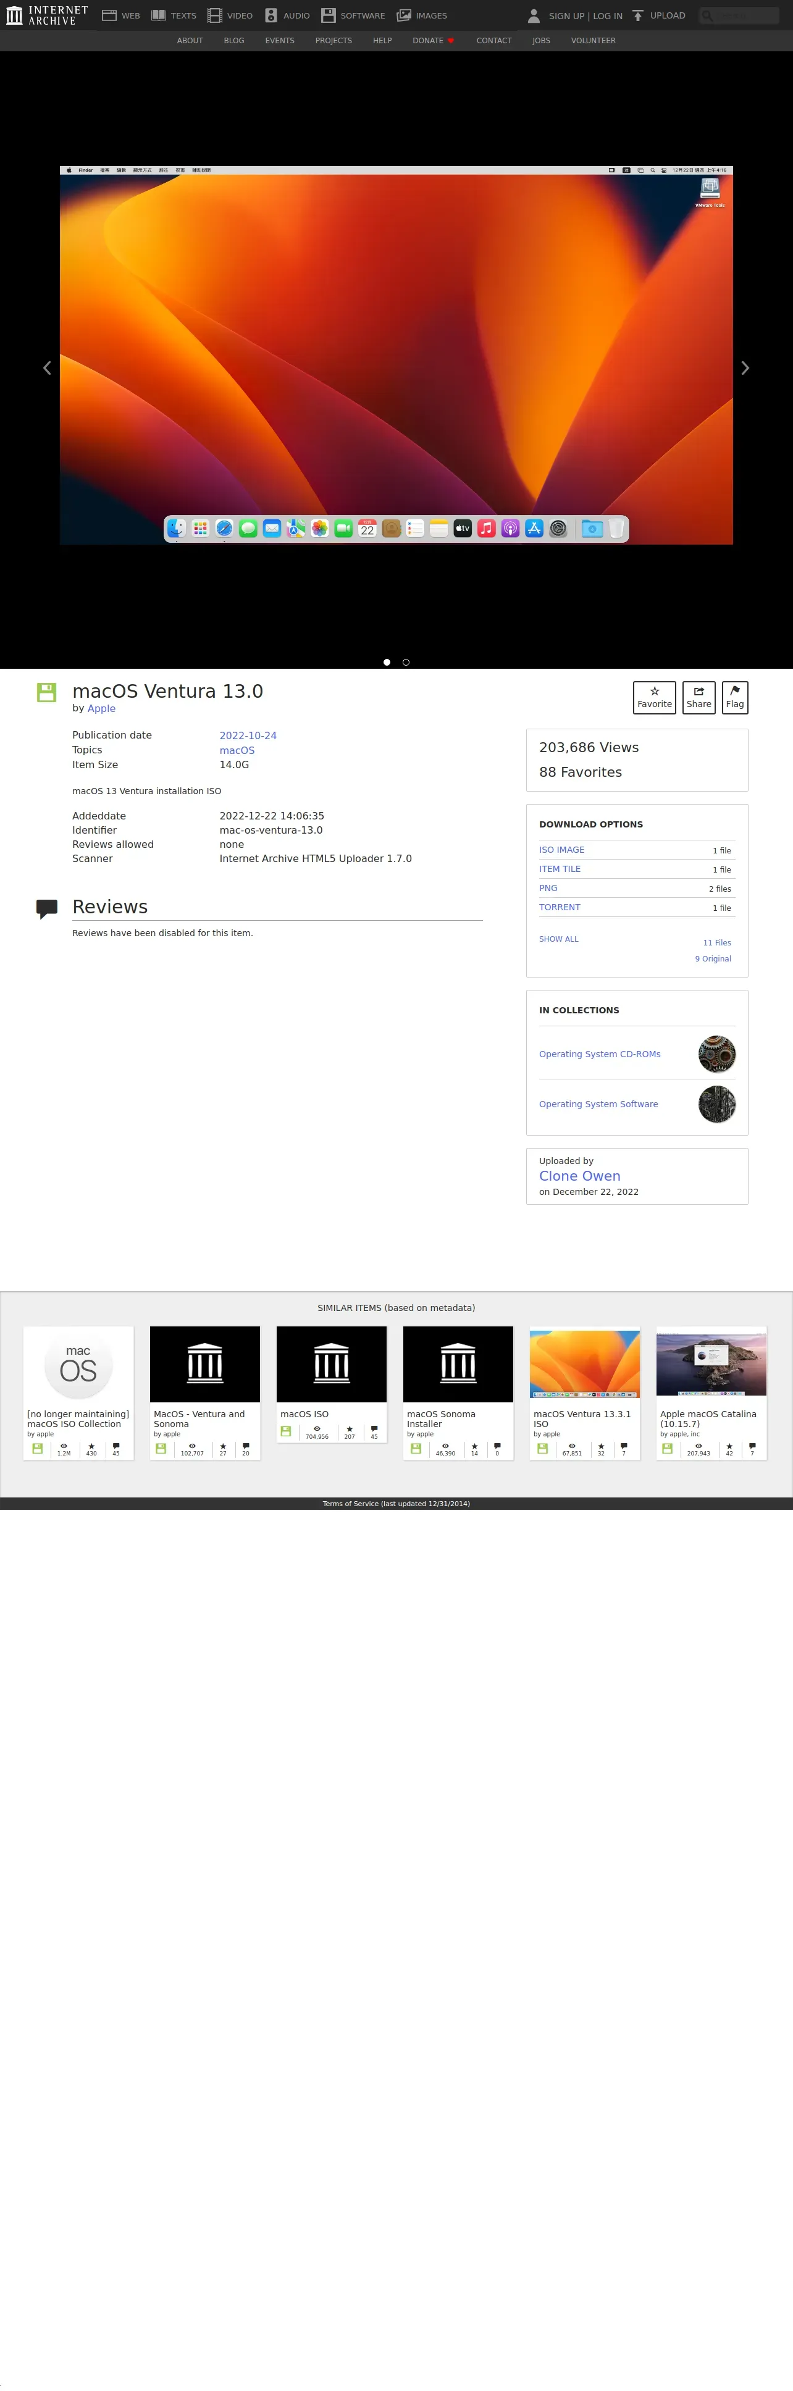
Task: Open the Operating System CD-ROMs collection link
Action: pos(600,1055)
